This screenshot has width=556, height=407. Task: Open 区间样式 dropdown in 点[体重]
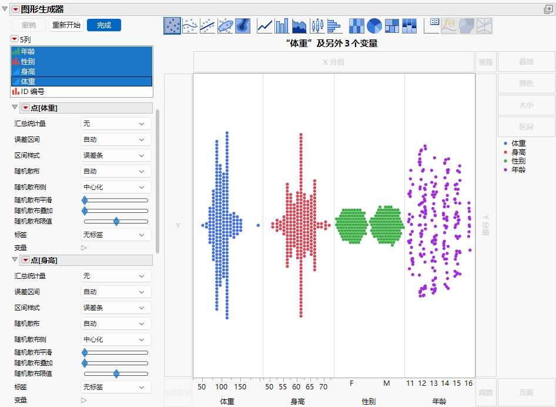[116, 155]
